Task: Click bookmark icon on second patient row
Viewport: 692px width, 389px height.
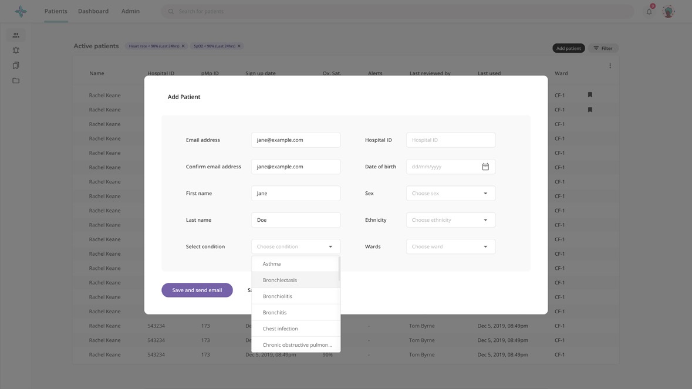Action: (x=590, y=109)
